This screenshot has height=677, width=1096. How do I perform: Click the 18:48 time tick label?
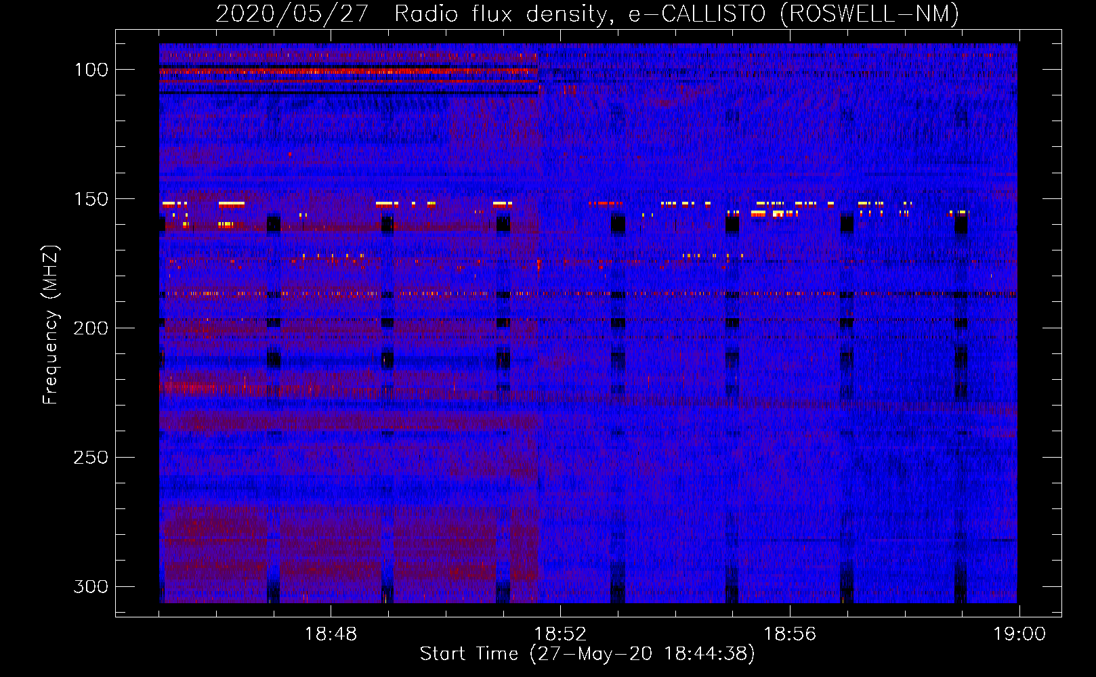pyautogui.click(x=331, y=634)
